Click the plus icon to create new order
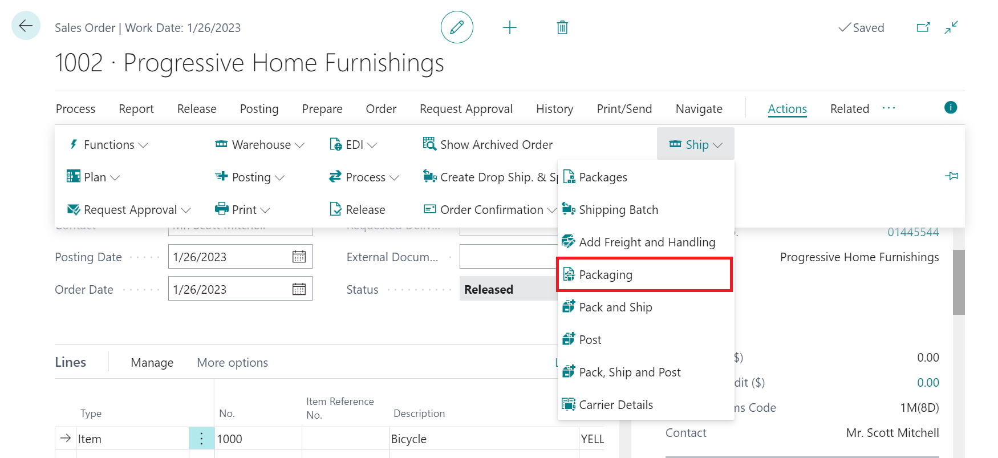 (510, 27)
